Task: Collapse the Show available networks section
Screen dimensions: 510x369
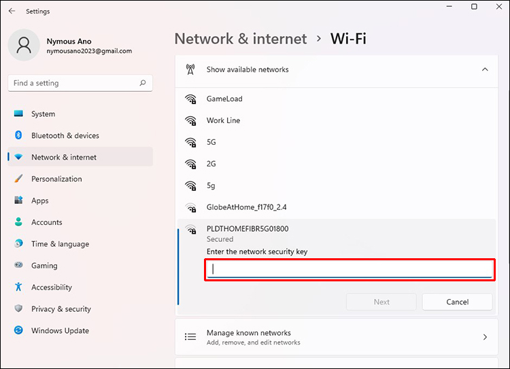Action: pos(485,69)
